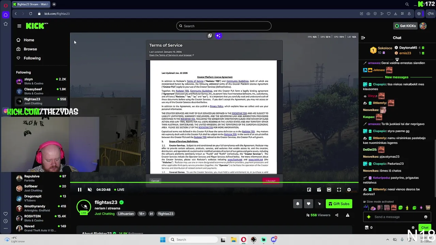This screenshot has width=436, height=245.
Task: Open new tab with plus button
Action: (x=54, y=4)
